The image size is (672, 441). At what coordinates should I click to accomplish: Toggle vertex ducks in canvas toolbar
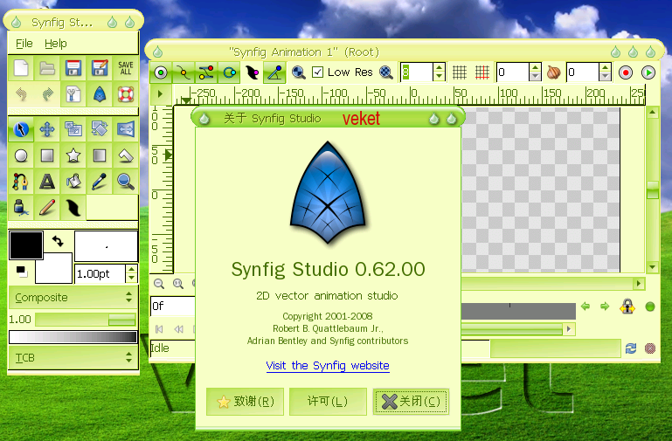(x=184, y=72)
